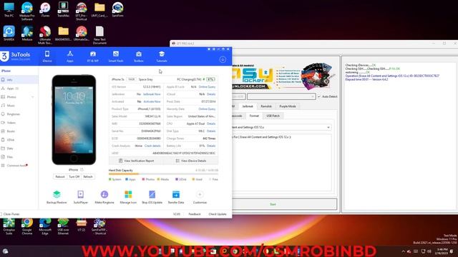Click the Crash details link
Image resolution: width=458 pixels, height=257 pixels.
pos(152,146)
